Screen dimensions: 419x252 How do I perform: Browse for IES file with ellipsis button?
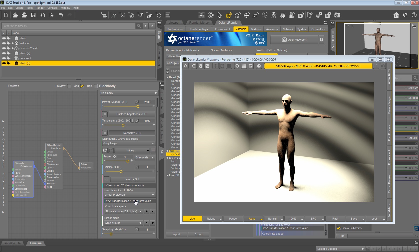coord(153,150)
